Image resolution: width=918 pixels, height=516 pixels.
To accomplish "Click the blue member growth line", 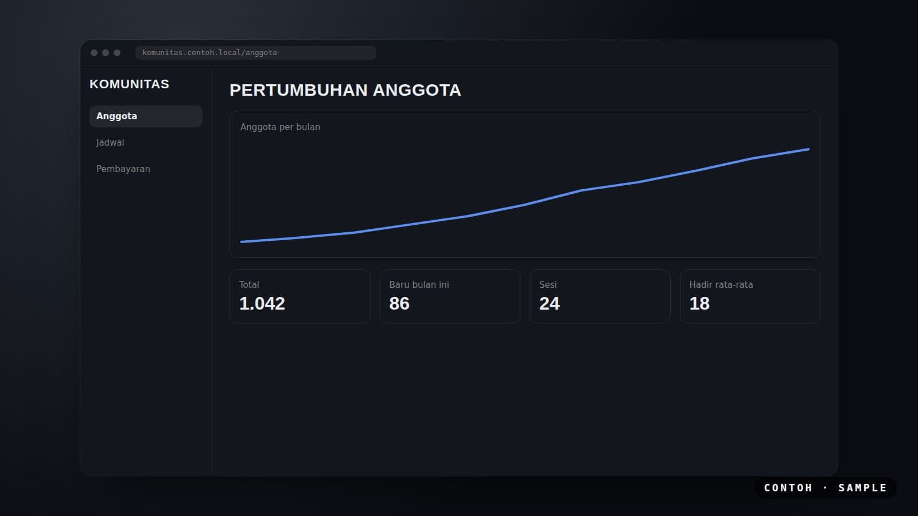I will click(x=524, y=205).
